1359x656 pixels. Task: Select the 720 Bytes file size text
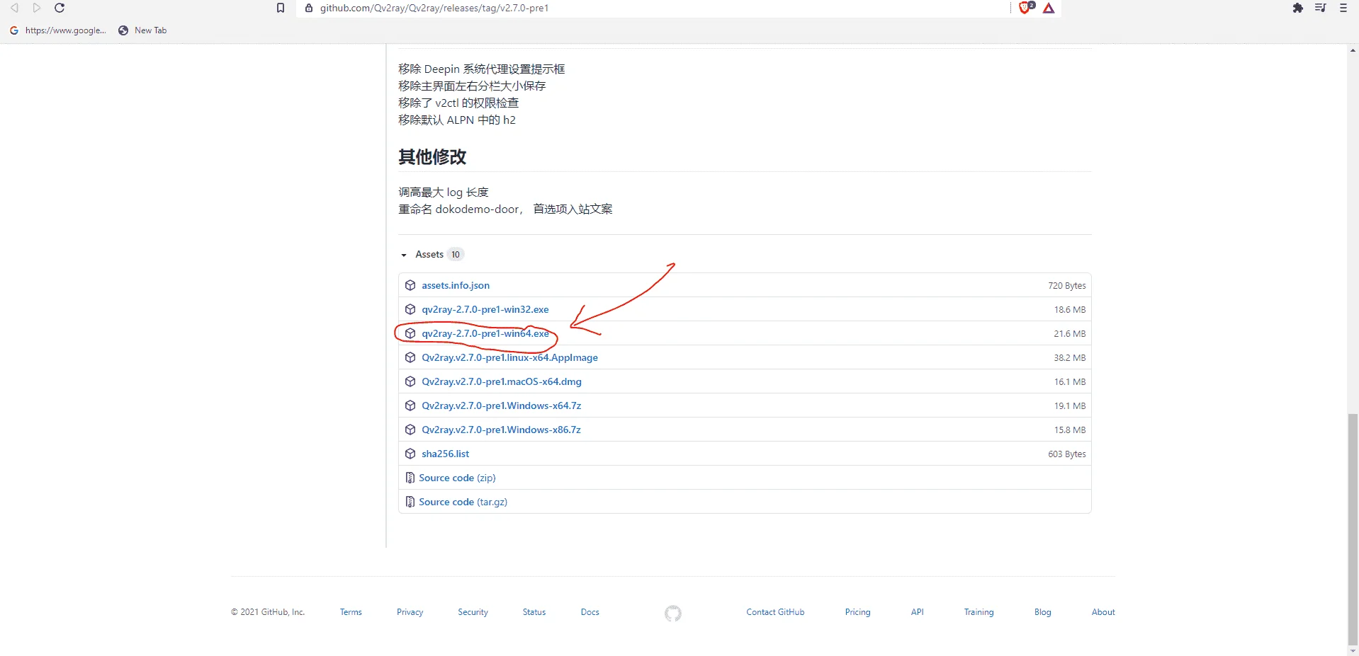tap(1066, 285)
